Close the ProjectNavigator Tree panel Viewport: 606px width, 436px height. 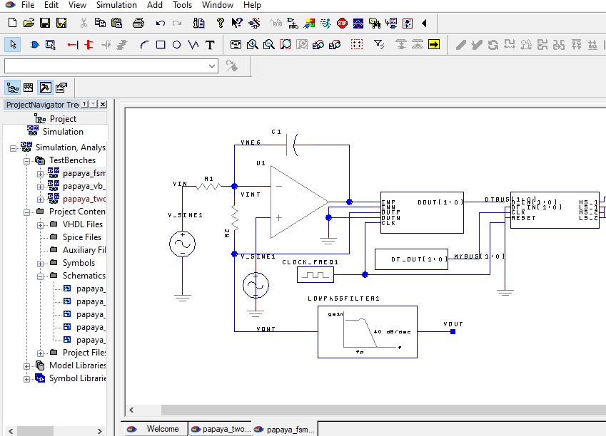coord(103,104)
